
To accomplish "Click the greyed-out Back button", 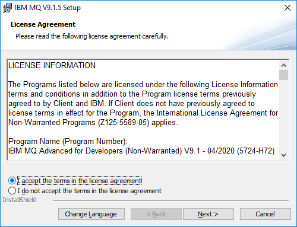I will tap(156, 214).
